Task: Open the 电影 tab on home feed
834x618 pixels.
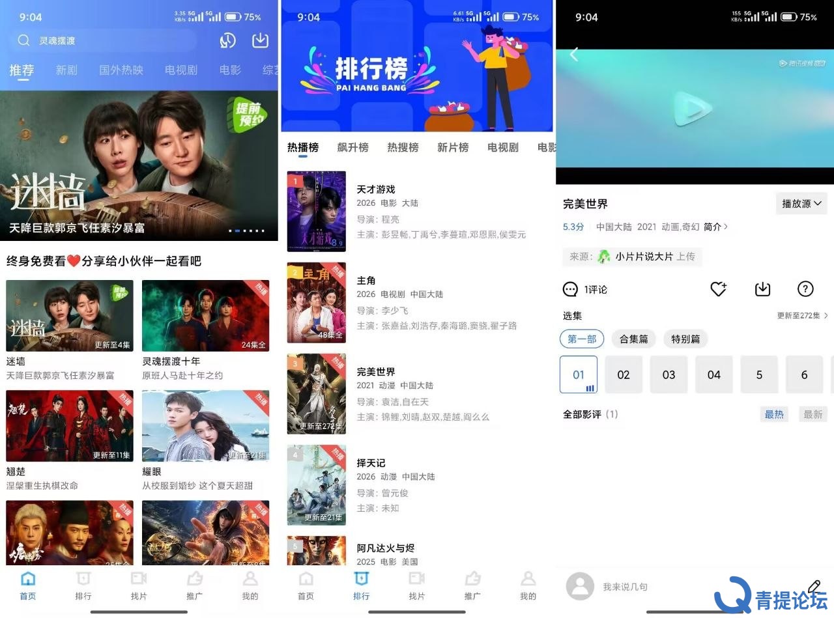Action: (230, 70)
